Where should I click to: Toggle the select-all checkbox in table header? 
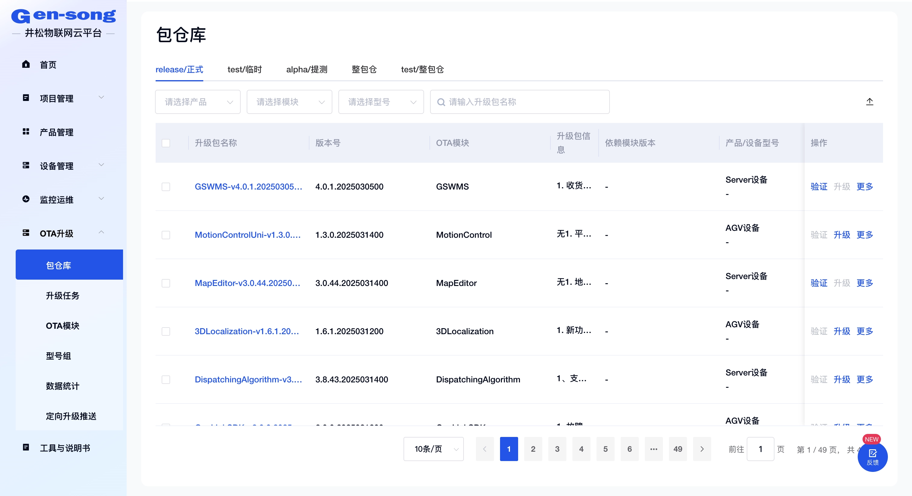166,143
